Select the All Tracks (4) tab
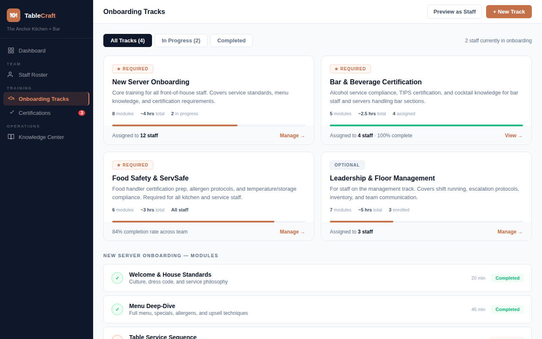This screenshot has height=339, width=542. click(127, 41)
